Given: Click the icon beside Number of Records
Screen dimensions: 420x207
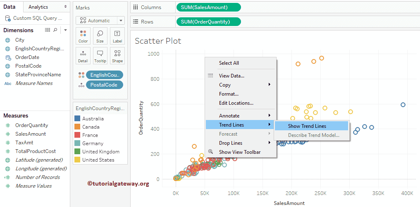Looking at the screenshot, I should click(x=7, y=177).
